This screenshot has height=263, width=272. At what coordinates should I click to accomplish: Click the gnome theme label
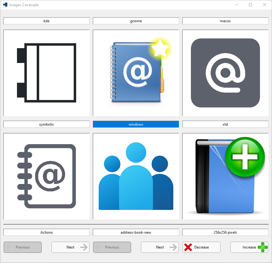point(136,21)
